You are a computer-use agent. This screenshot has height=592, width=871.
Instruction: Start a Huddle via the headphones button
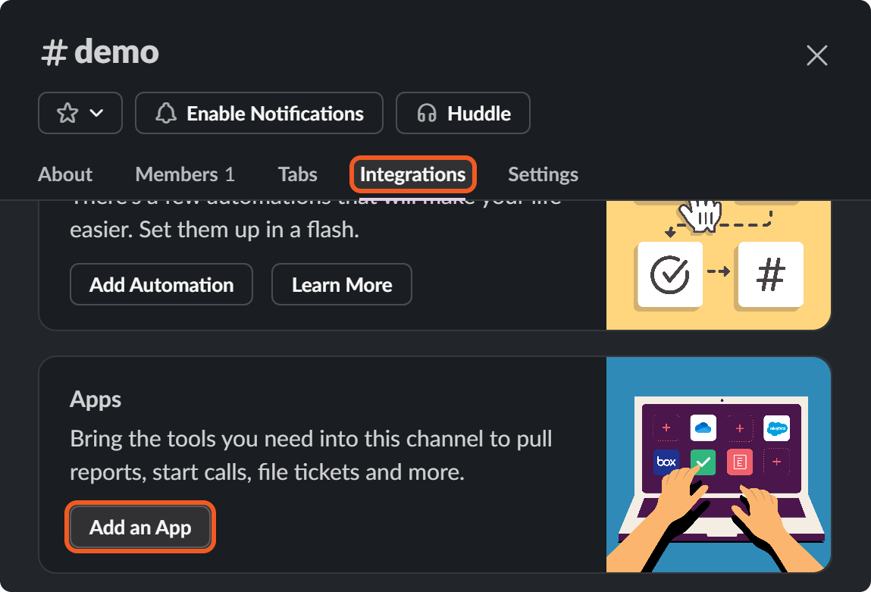462,114
